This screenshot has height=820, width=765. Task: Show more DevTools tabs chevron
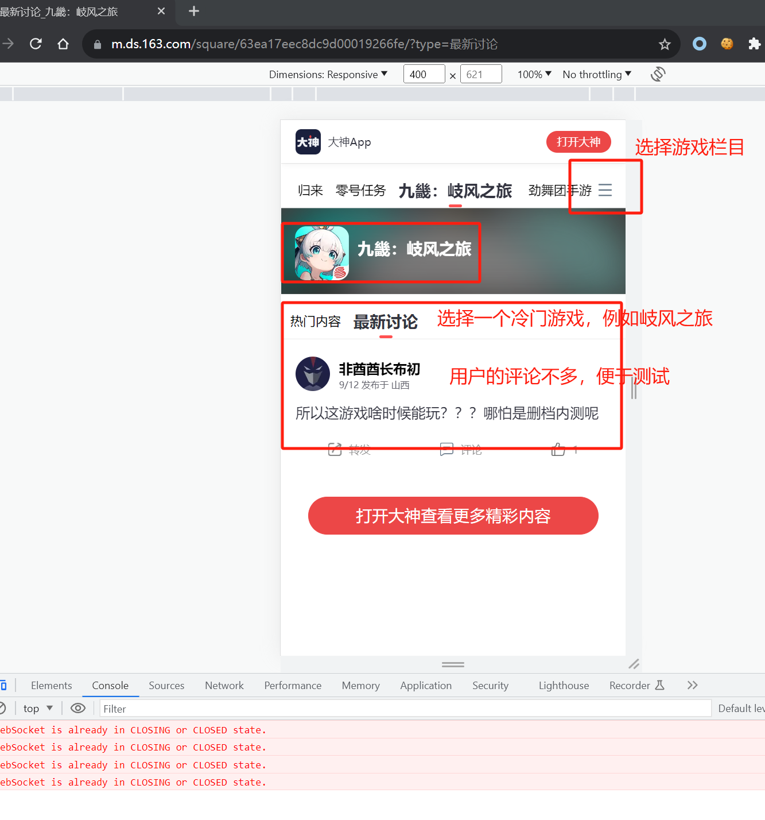693,685
